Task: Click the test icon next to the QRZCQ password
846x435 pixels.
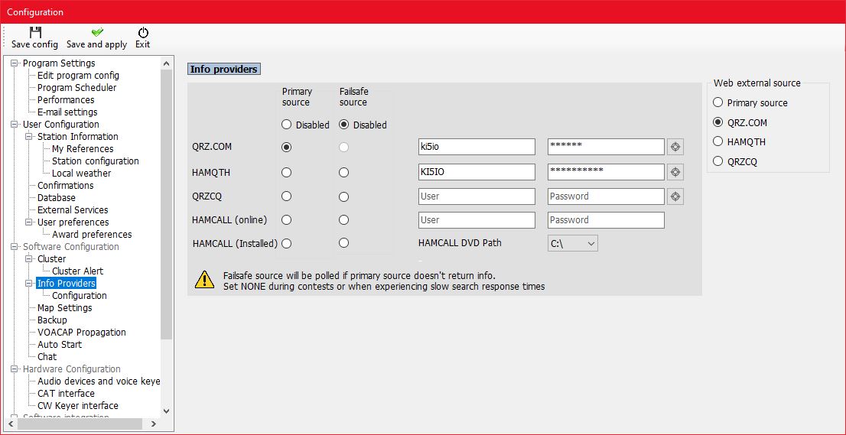Action: pyautogui.click(x=675, y=196)
